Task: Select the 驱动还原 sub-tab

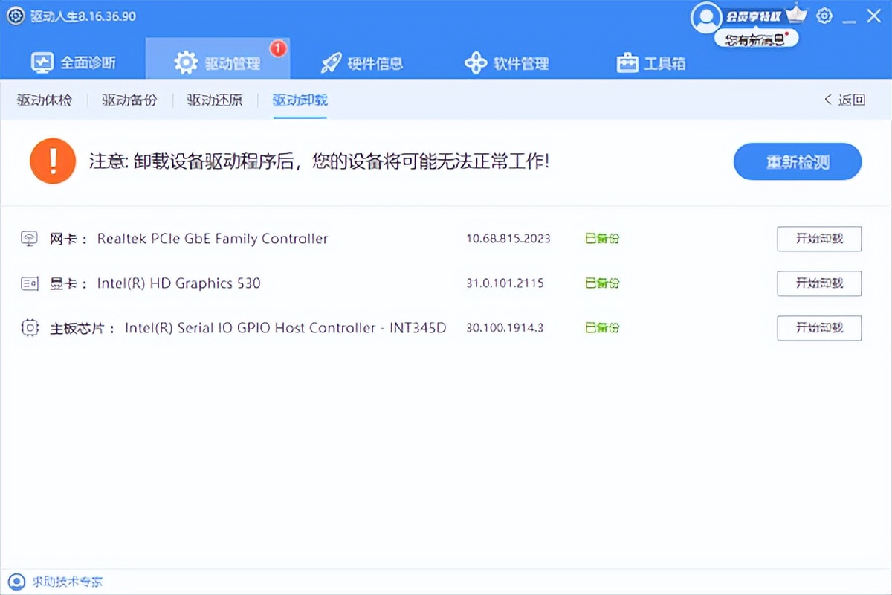Action: point(215,100)
